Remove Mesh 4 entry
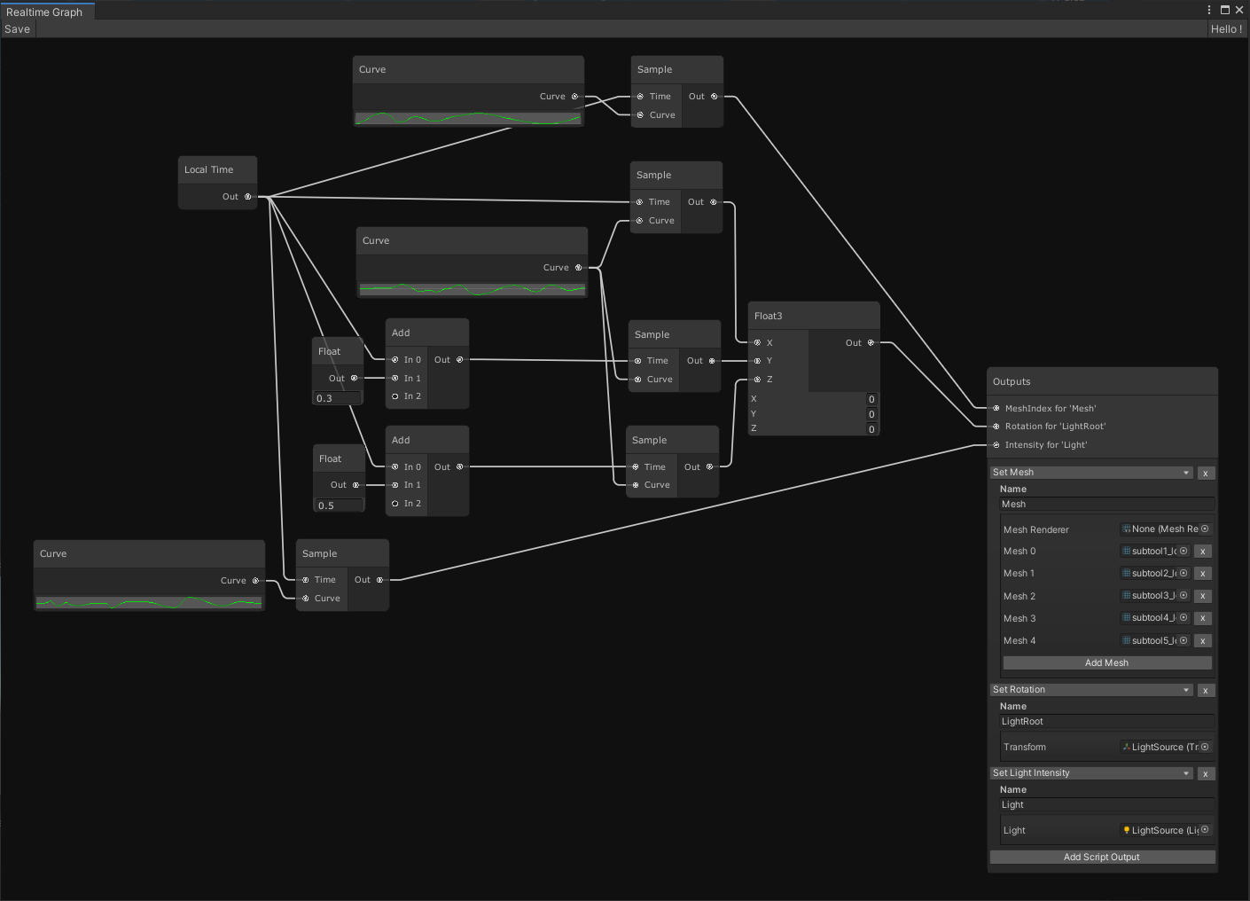1250x901 pixels. [1203, 640]
